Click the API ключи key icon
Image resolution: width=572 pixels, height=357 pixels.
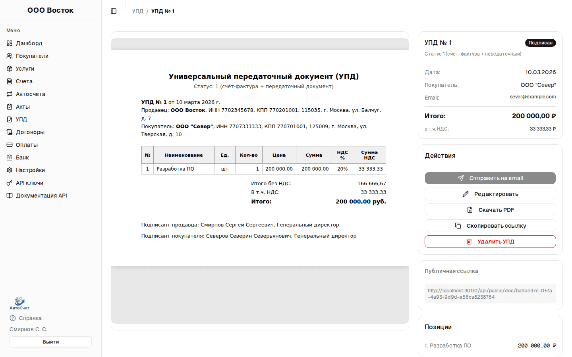coord(10,183)
